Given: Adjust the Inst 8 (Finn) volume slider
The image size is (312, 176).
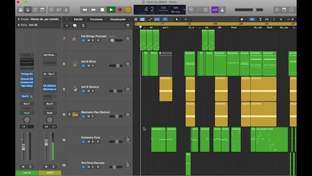Looking at the screenshot, I should [x=116, y=66].
